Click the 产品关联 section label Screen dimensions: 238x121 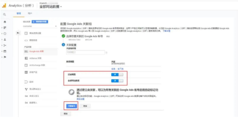pyautogui.click(x=28, y=47)
